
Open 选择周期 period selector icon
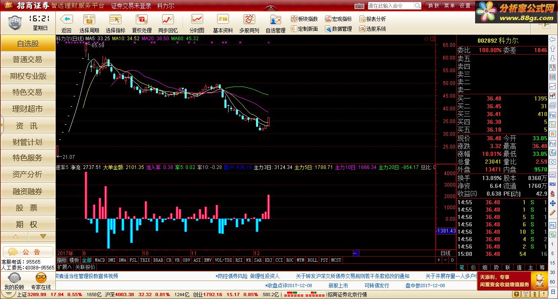(89, 19)
